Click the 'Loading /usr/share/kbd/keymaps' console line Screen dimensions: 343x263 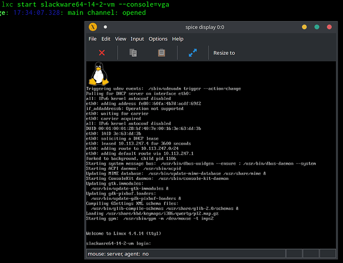tap(152, 214)
